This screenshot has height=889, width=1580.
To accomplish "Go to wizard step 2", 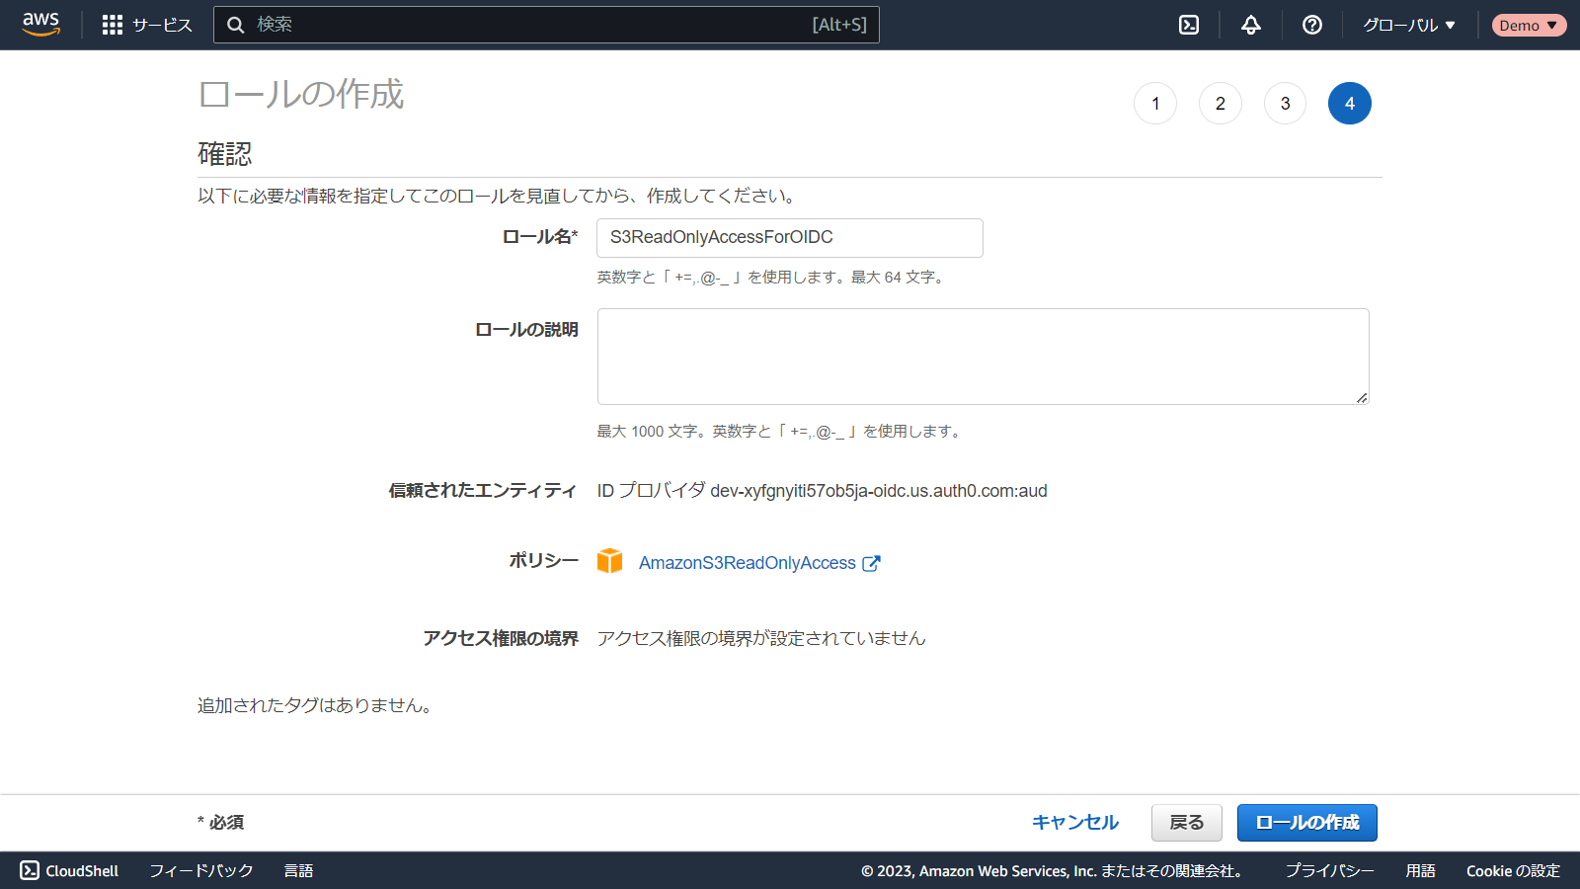I will click(x=1221, y=104).
